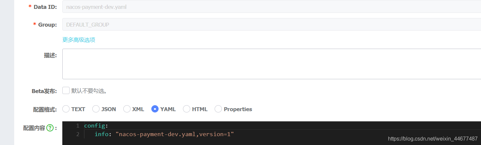The image size is (481, 145).
Task: Select the HTML format radio button
Action: click(187, 109)
